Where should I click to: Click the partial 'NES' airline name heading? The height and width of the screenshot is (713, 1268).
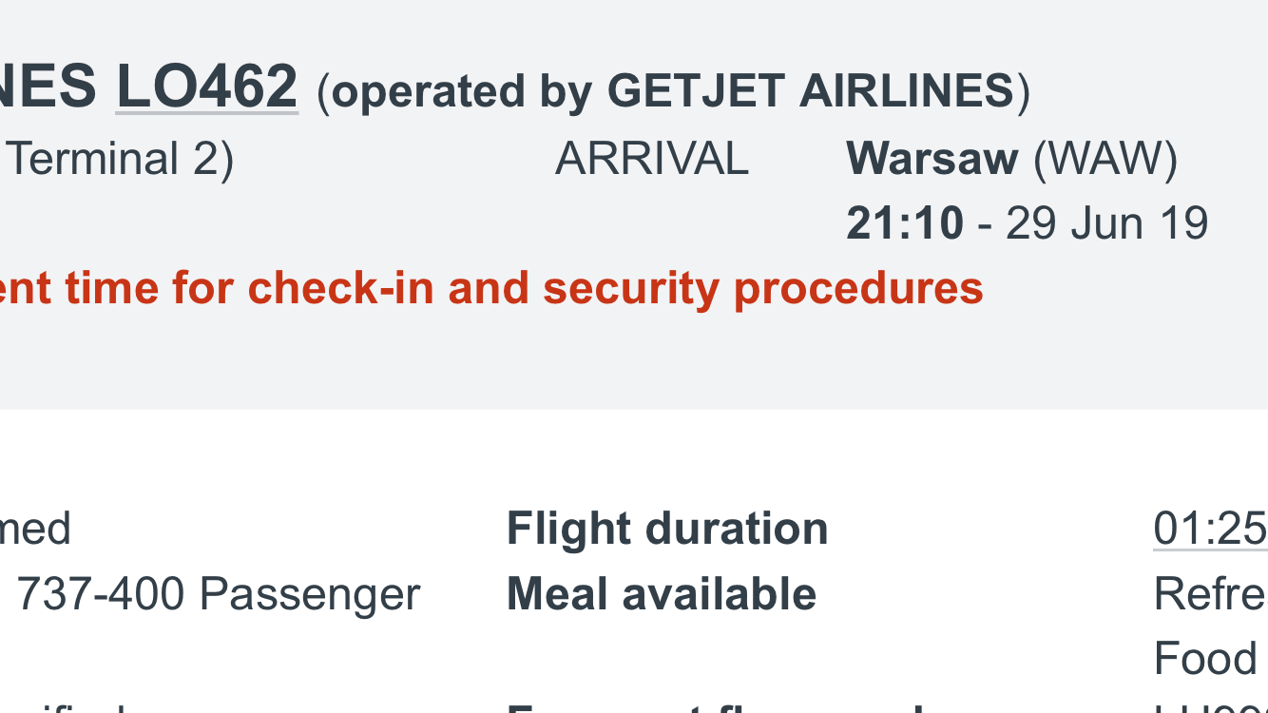48,87
